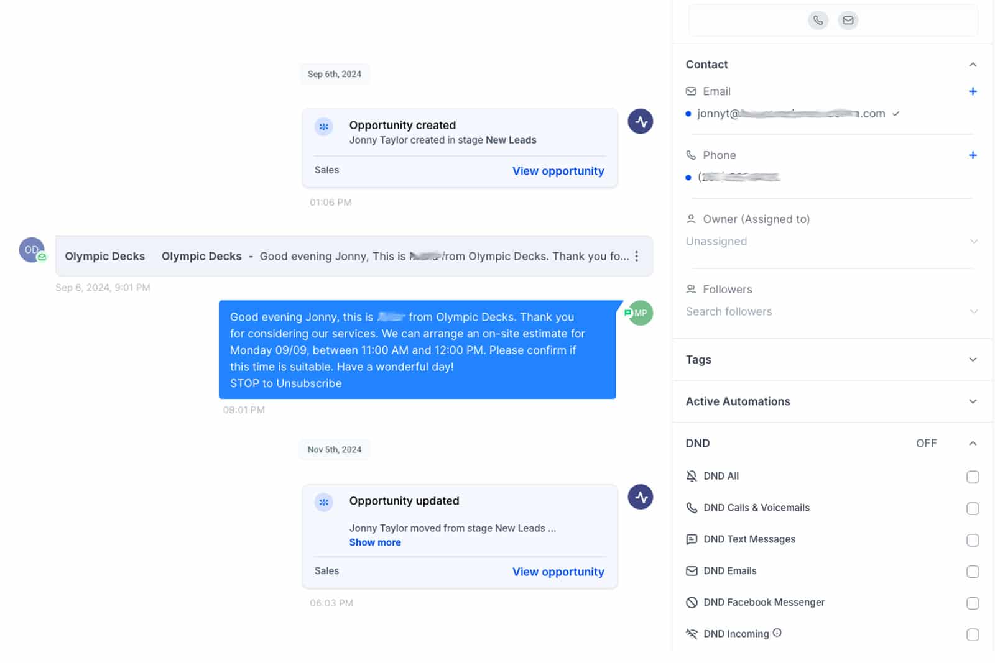Click the info icon next to DND Incoming
995x663 pixels.
pos(777,633)
